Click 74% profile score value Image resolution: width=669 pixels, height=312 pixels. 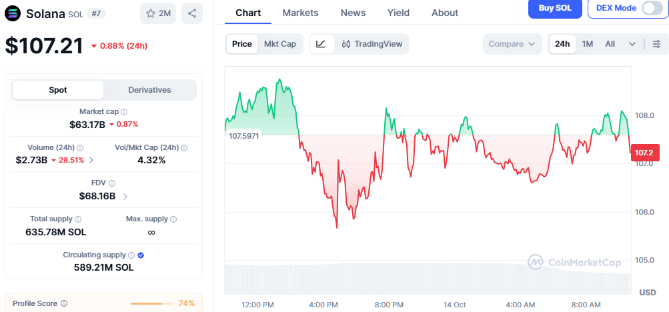(x=187, y=303)
